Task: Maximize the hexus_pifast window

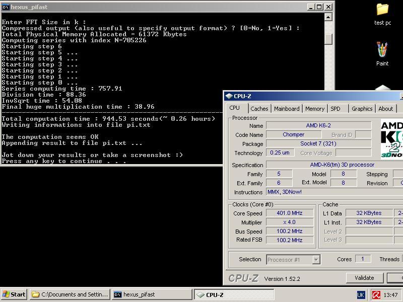Action: [319, 7]
